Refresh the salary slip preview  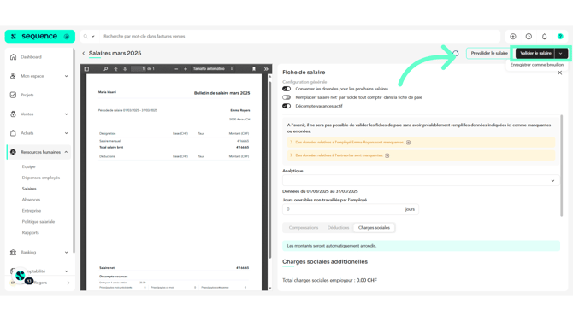point(456,53)
